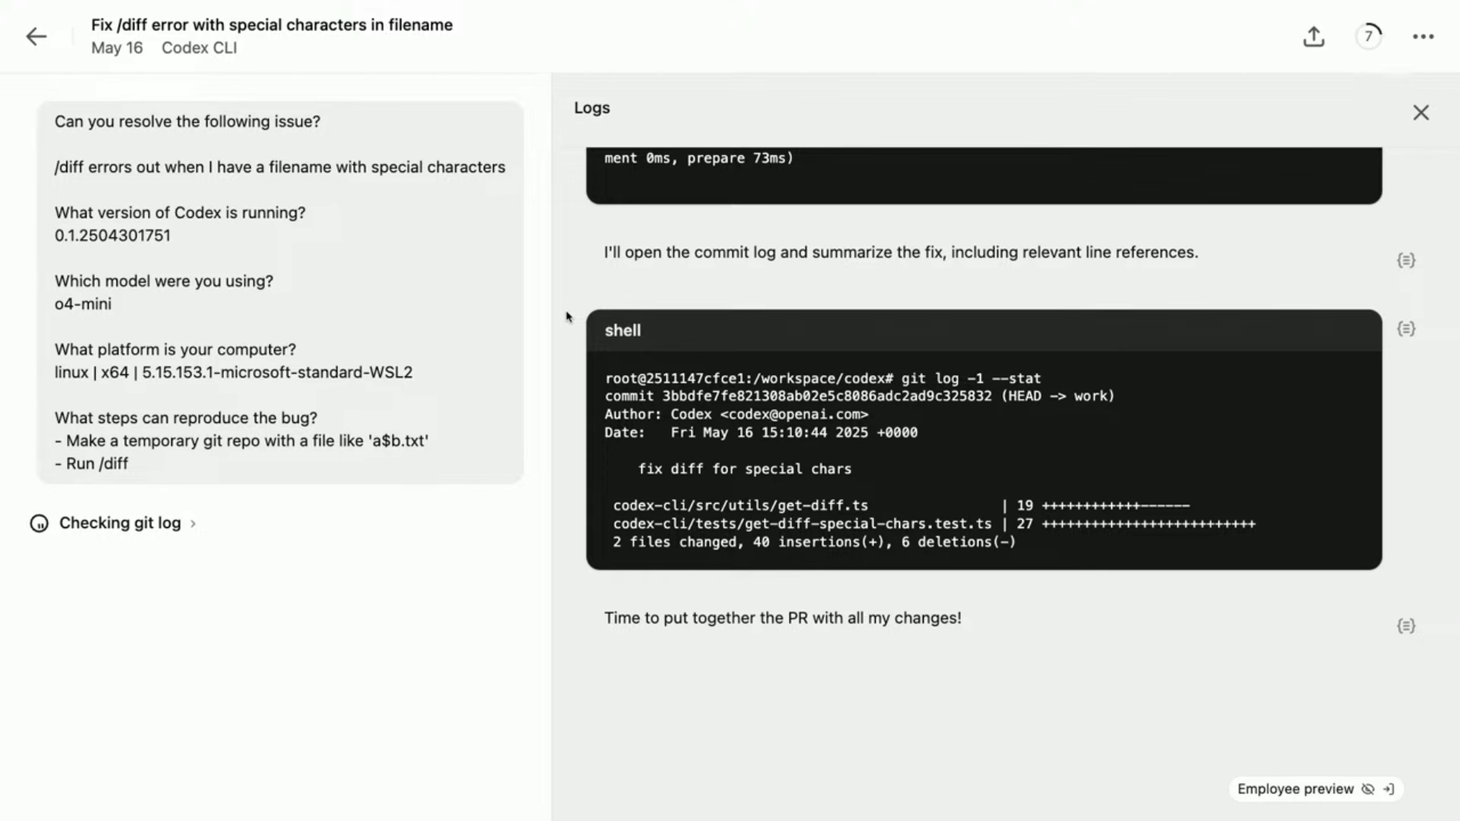Close the Logs panel
This screenshot has width=1460, height=821.
click(x=1421, y=113)
